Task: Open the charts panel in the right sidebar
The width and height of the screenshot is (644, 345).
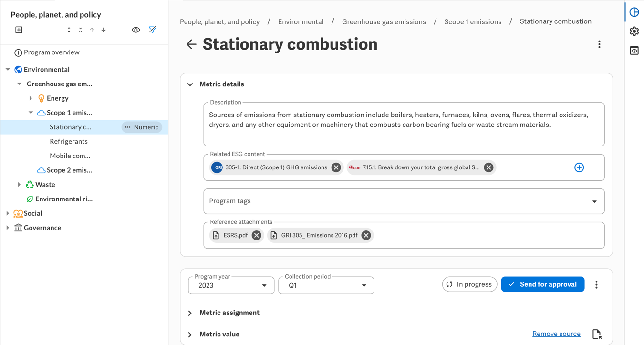Action: (634, 11)
